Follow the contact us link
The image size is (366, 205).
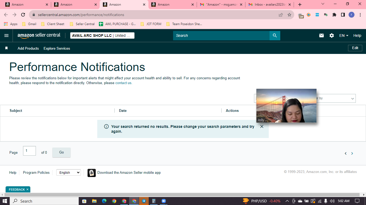pos(124,83)
